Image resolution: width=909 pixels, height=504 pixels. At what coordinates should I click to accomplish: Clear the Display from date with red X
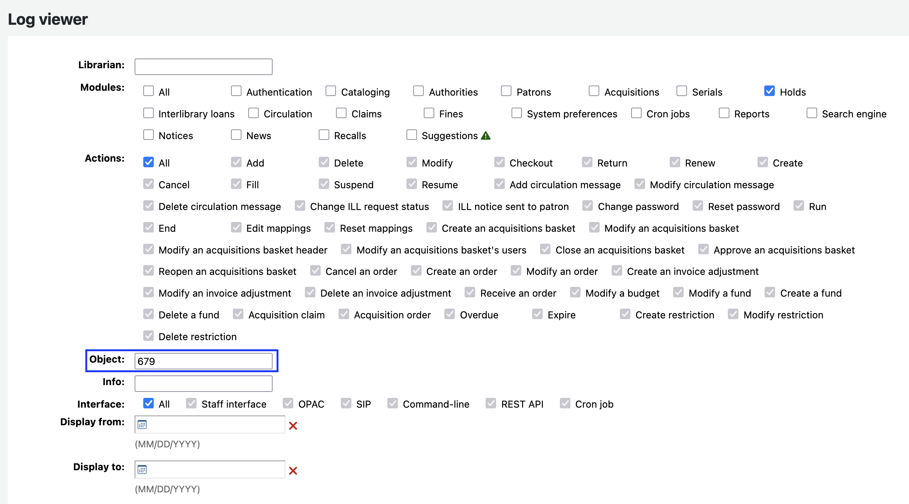pos(293,426)
